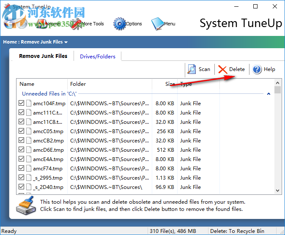
Task: Click the Help button label
Action: (x=269, y=69)
